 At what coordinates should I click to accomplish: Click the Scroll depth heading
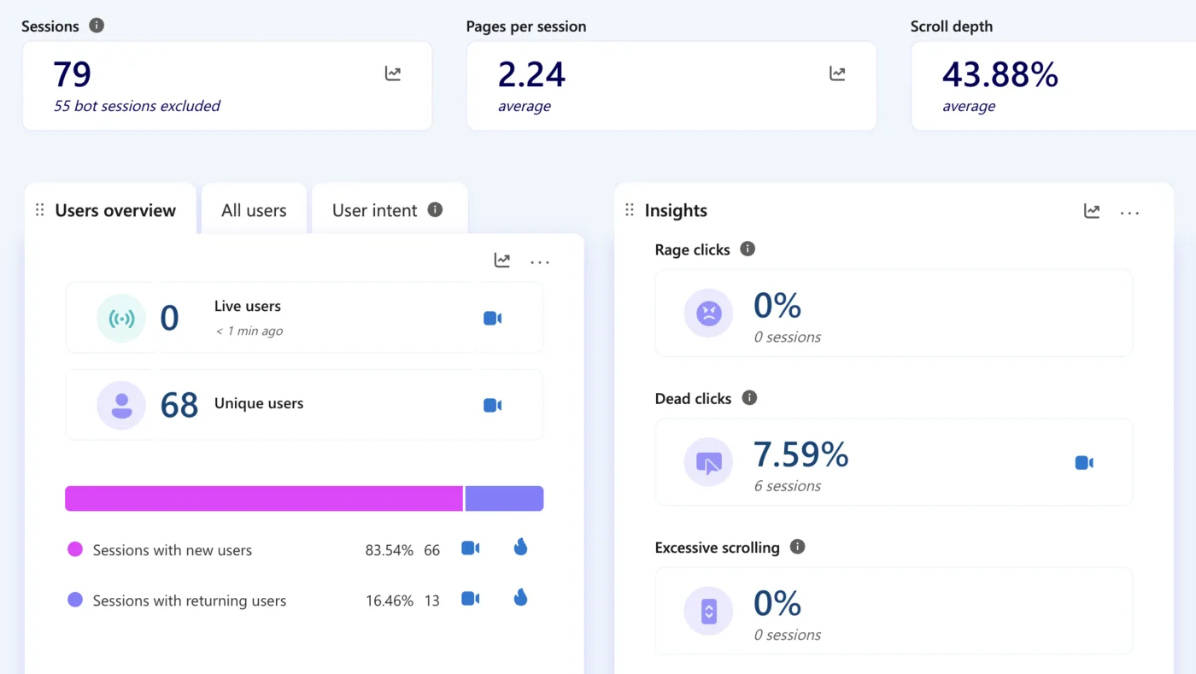click(952, 26)
